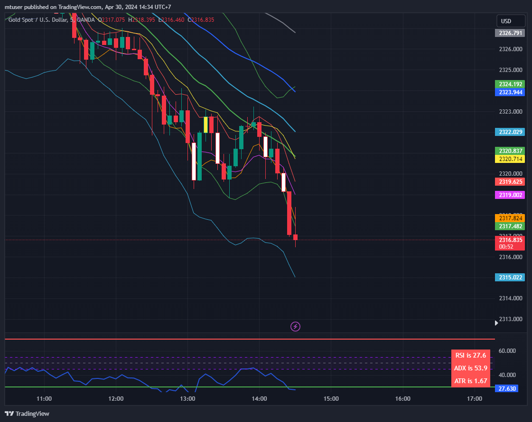Click the 'RSI is 27.6' indicator text
This screenshot has width=532, height=422.
coord(470,355)
